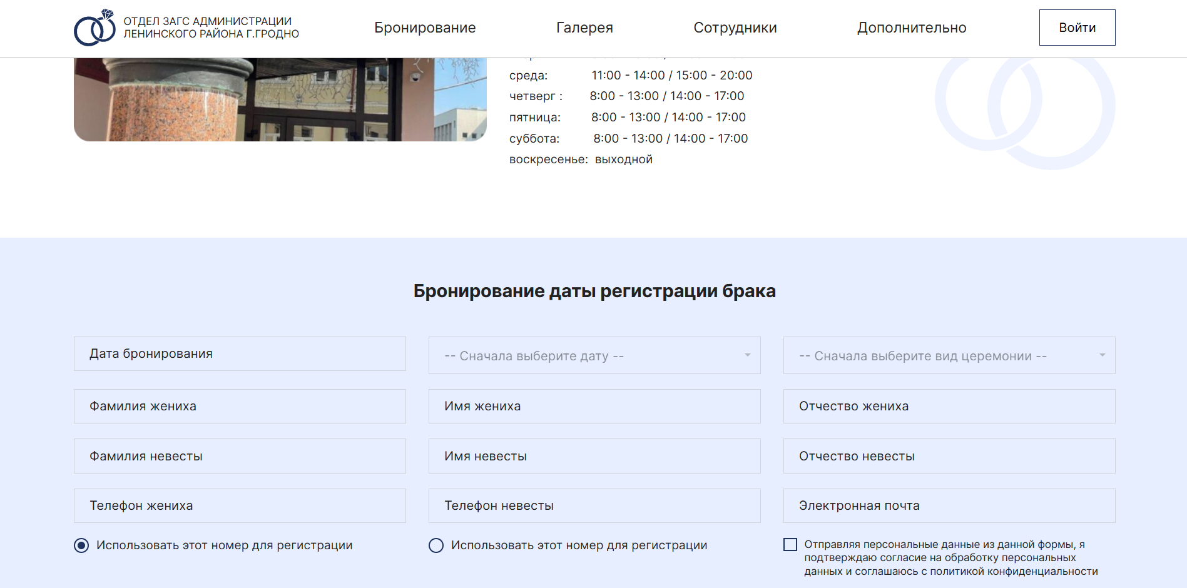Open the Сначала выберите вид церемонии dropdown
The image size is (1187, 588).
949,355
